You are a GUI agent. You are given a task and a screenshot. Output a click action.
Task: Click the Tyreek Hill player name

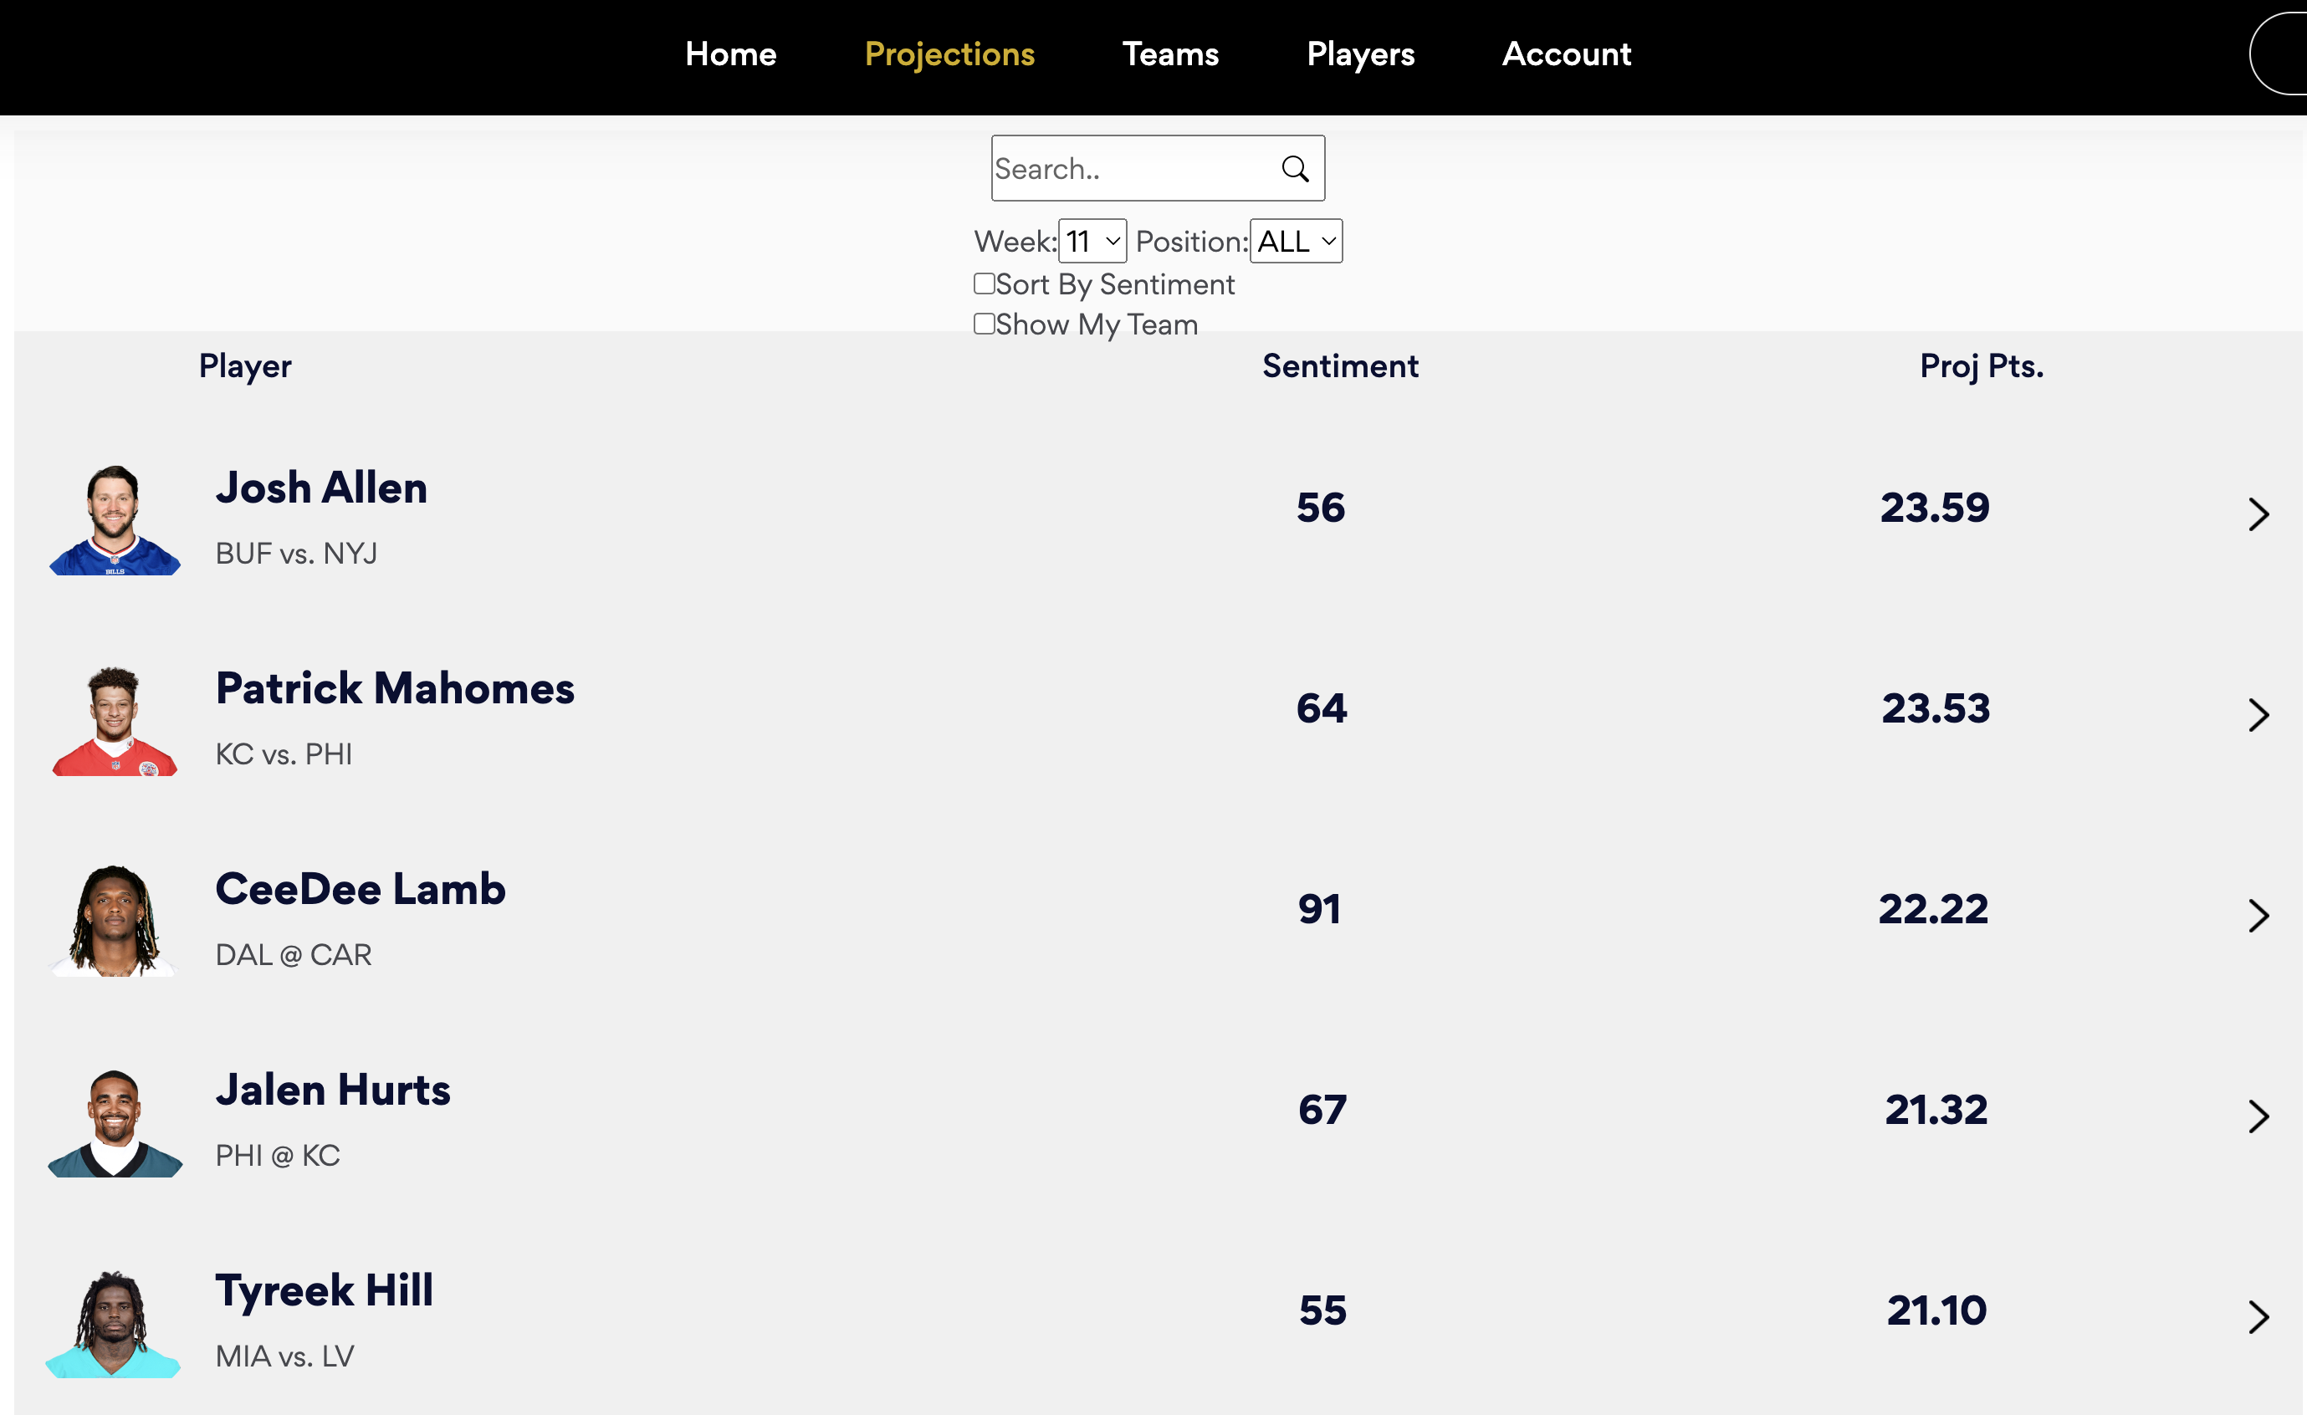coord(324,1290)
